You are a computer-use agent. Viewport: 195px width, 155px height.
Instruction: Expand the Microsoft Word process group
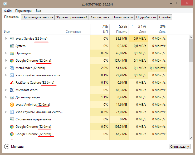pos(6,90)
